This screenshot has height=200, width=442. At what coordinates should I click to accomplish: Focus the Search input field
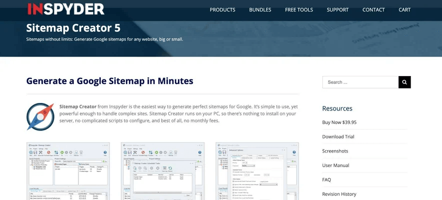click(360, 82)
